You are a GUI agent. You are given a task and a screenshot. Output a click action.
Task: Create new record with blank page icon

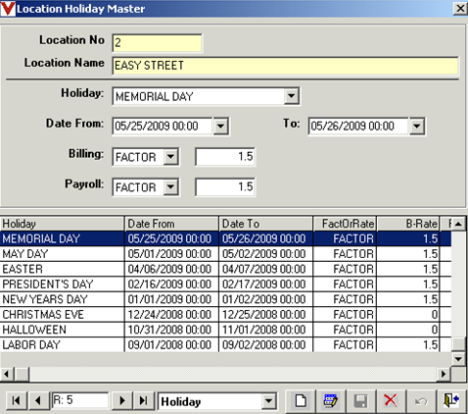301,400
